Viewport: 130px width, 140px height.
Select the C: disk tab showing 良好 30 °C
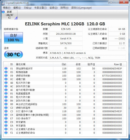10,15
